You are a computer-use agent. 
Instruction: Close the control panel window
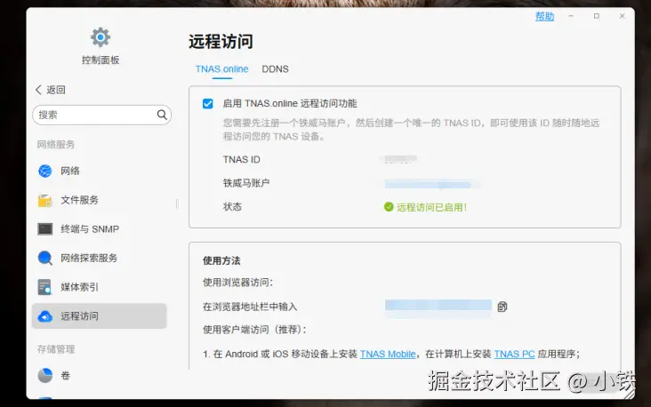pyautogui.click(x=622, y=16)
